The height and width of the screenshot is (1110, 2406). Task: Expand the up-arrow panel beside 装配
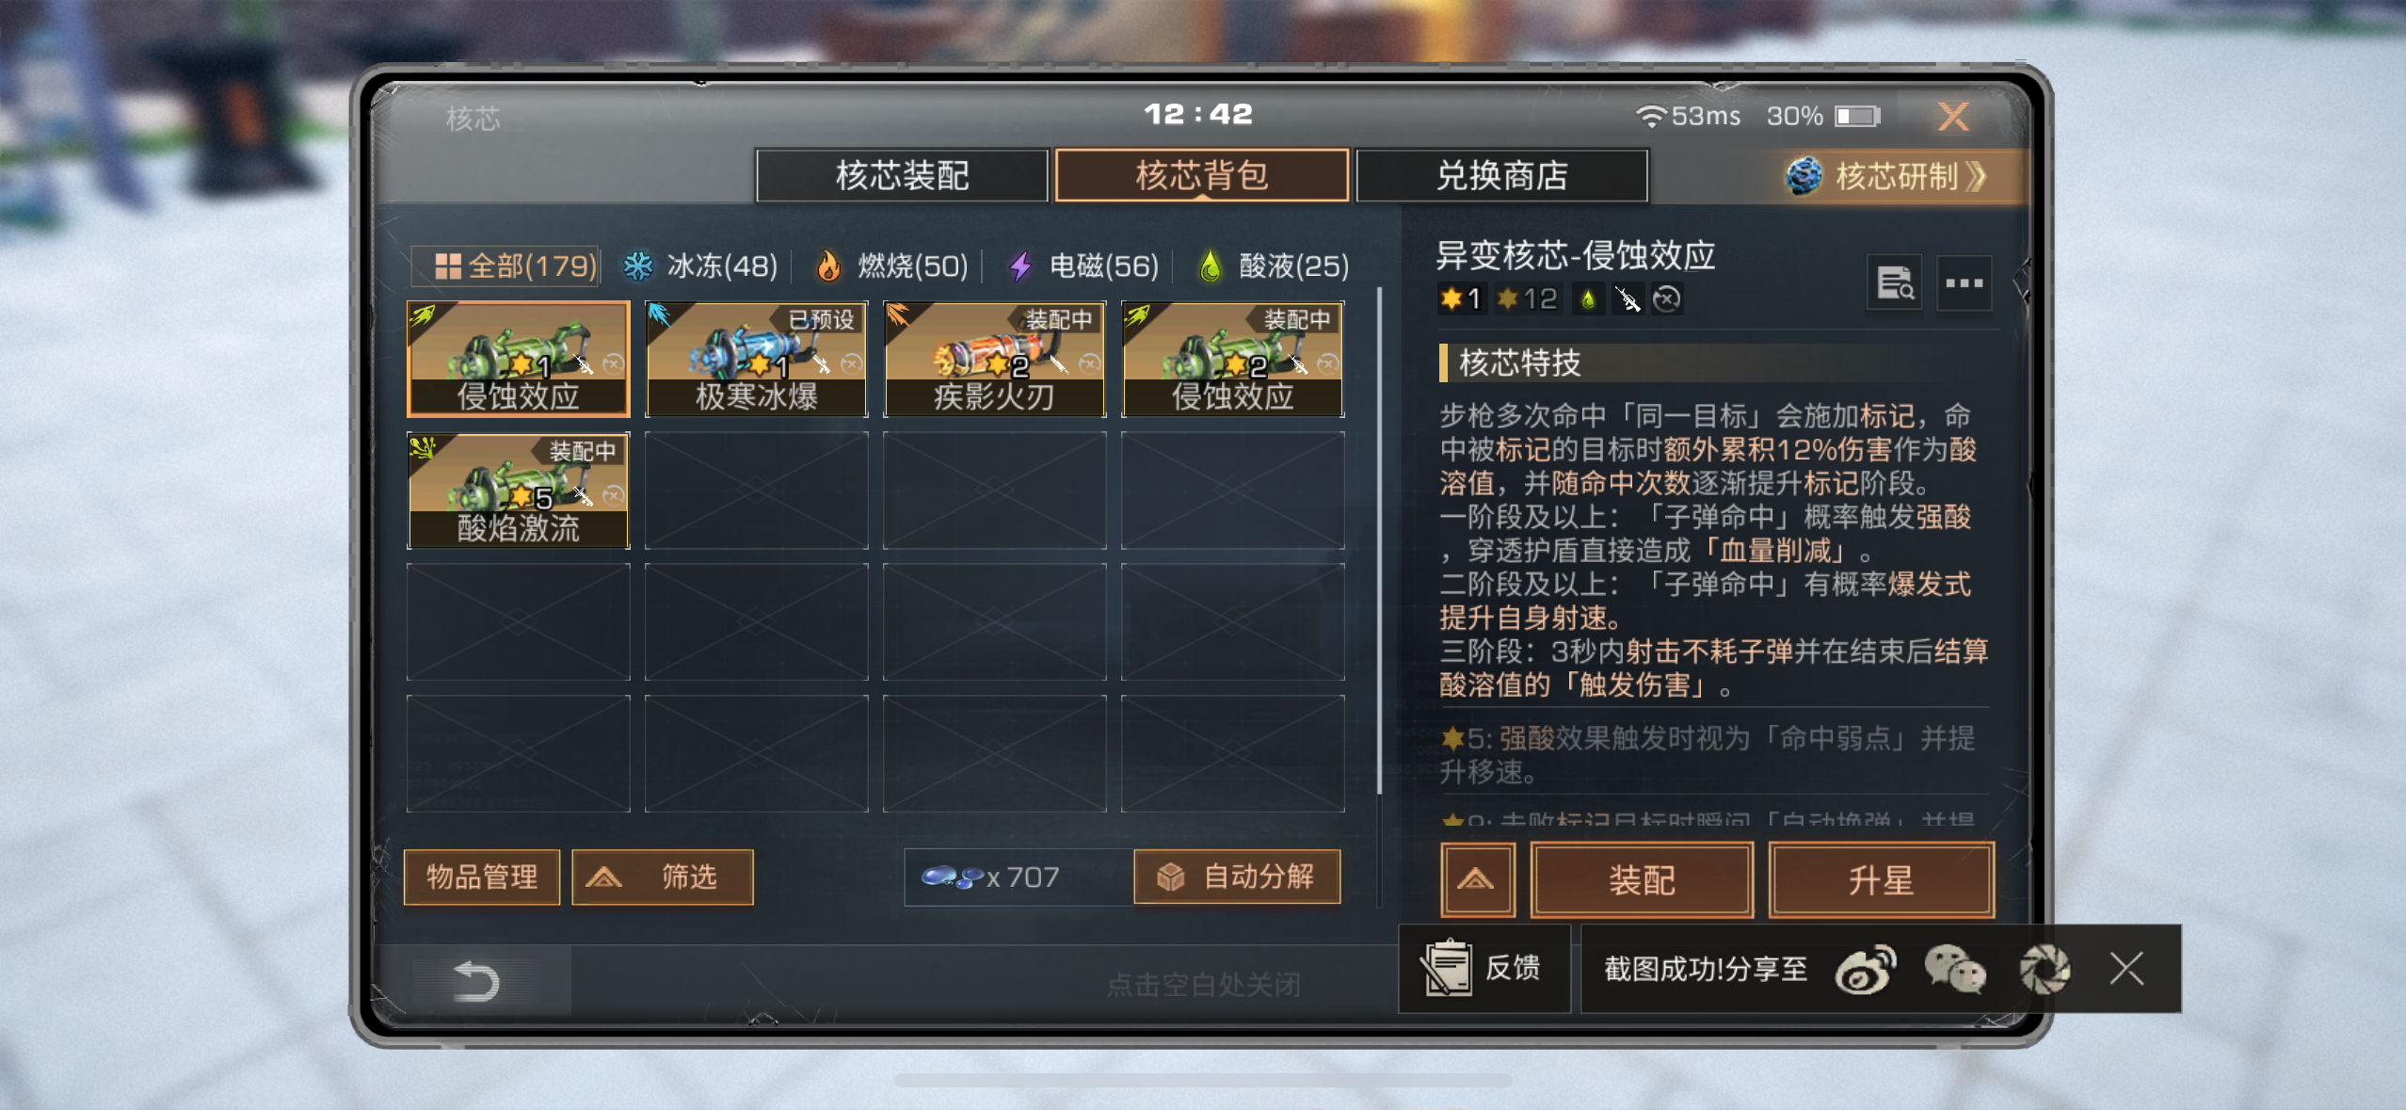[x=1477, y=880]
